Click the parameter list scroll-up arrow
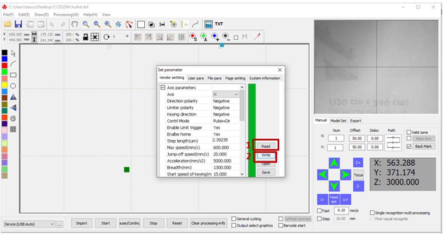The image size is (443, 235). pos(242,87)
